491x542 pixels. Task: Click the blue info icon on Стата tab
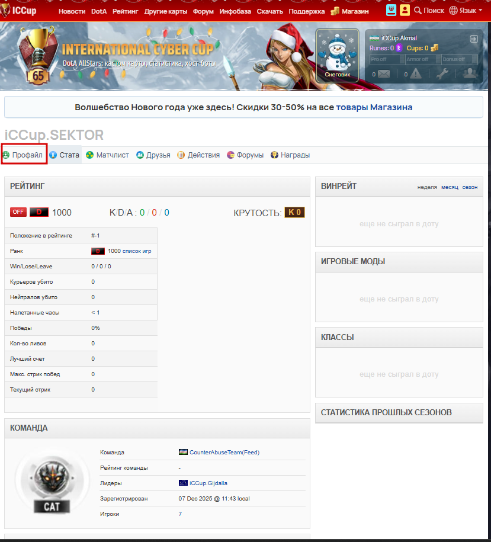click(53, 155)
